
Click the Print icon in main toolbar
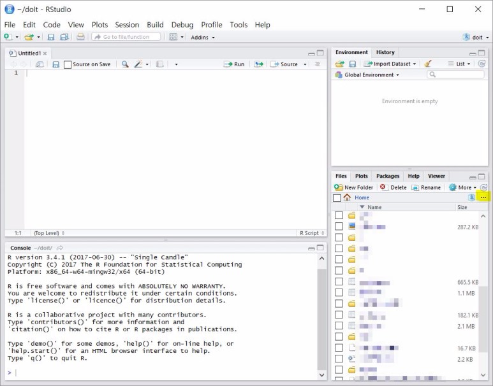(80, 37)
